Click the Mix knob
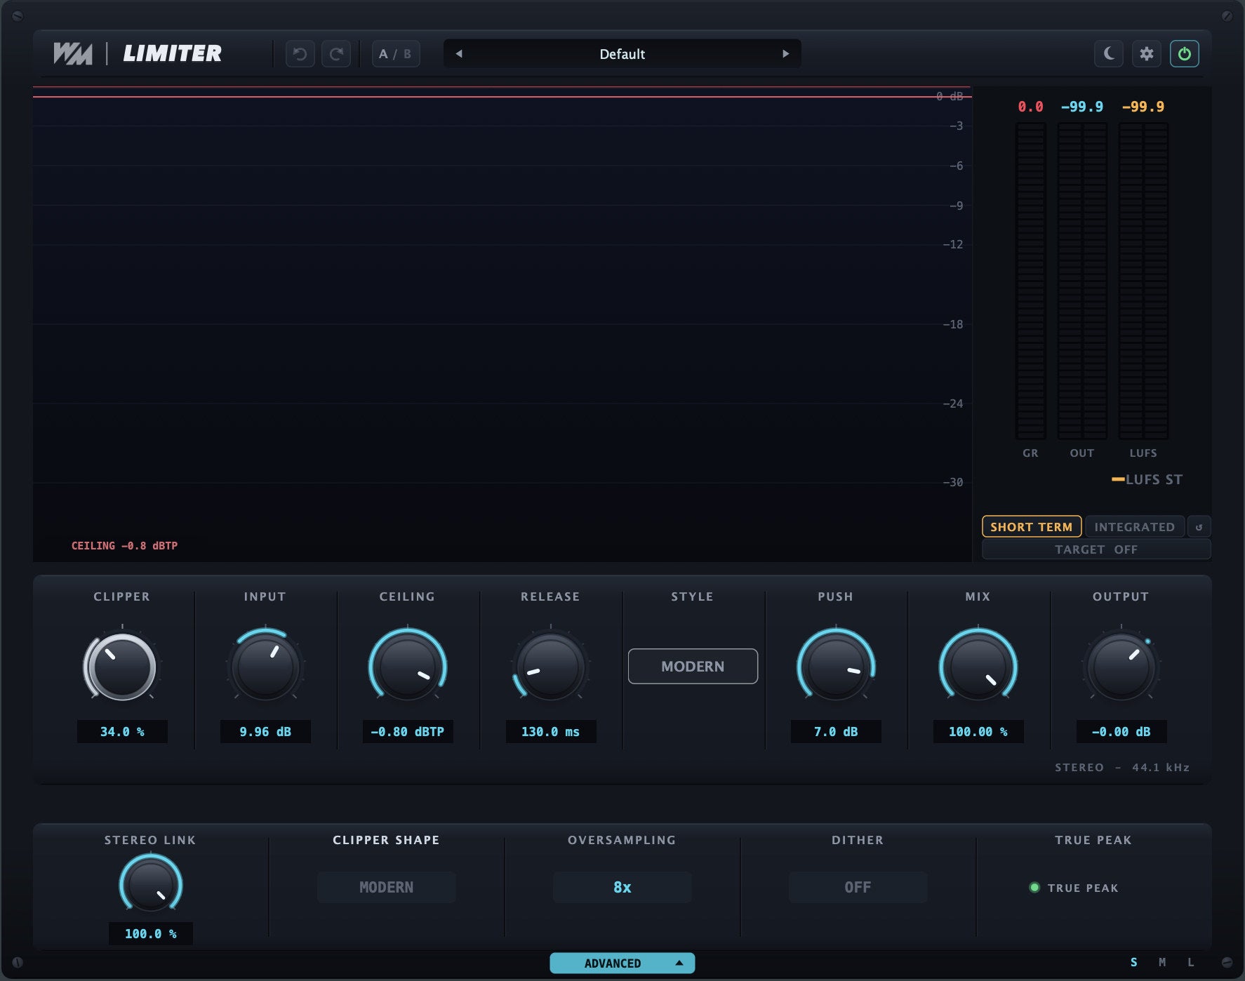 978,667
